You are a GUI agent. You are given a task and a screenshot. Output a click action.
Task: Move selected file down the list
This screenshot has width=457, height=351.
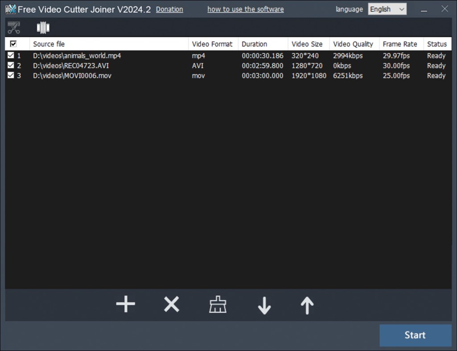click(x=264, y=306)
